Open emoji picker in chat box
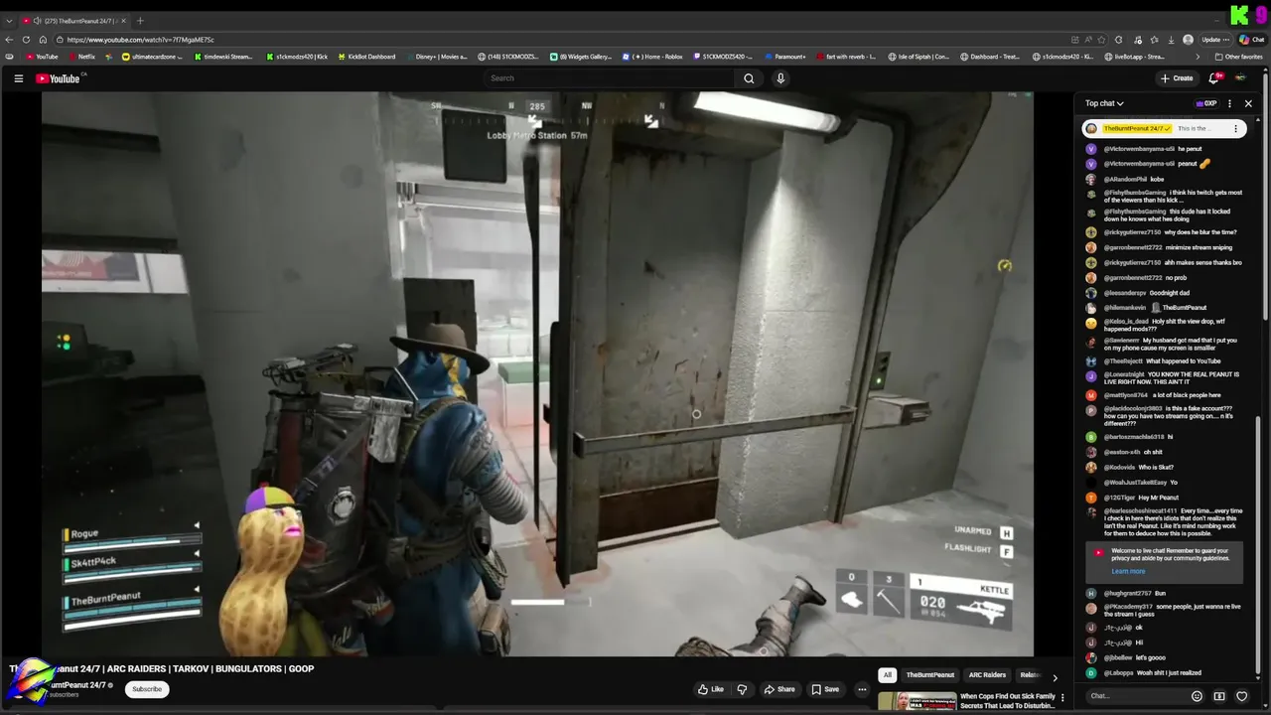The width and height of the screenshot is (1271, 715). pyautogui.click(x=1197, y=696)
